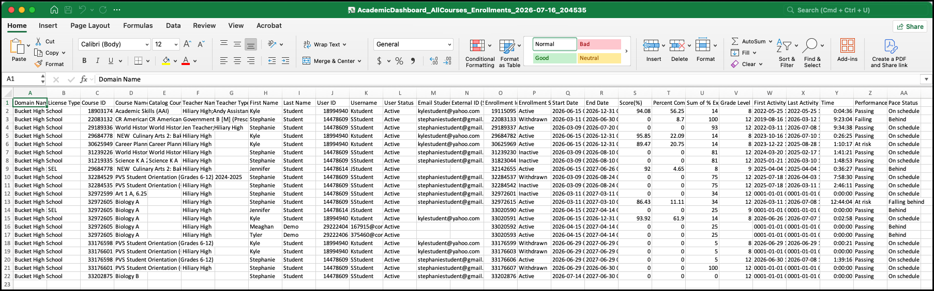This screenshot has height=291, width=934.
Task: Open the cells Format menu icon
Action: (x=703, y=45)
